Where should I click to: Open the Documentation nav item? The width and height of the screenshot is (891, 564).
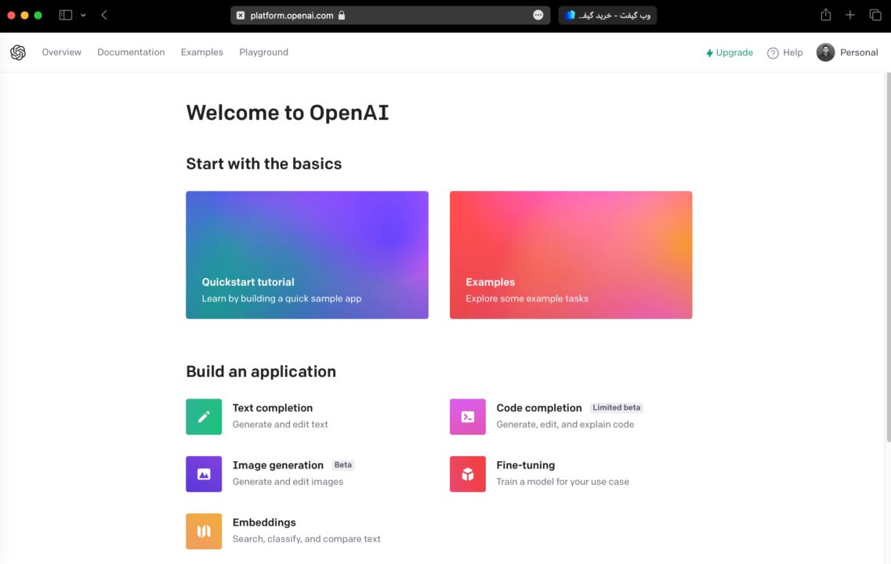click(131, 52)
